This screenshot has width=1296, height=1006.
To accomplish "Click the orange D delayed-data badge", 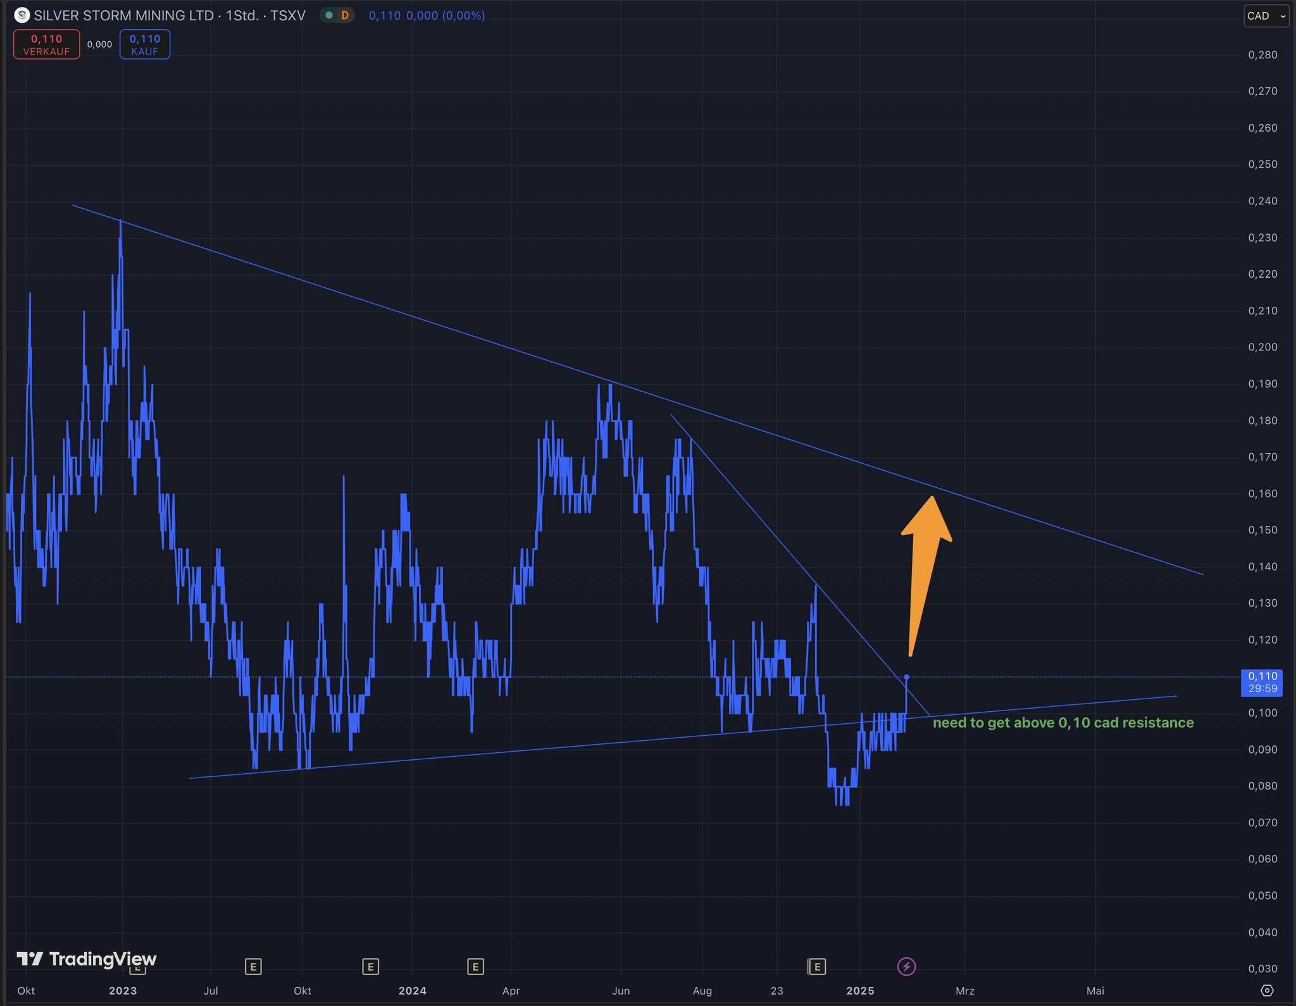I will pos(345,15).
